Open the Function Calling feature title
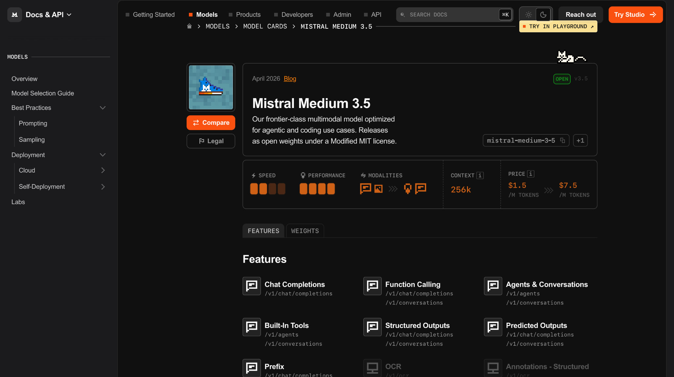 pyautogui.click(x=413, y=284)
